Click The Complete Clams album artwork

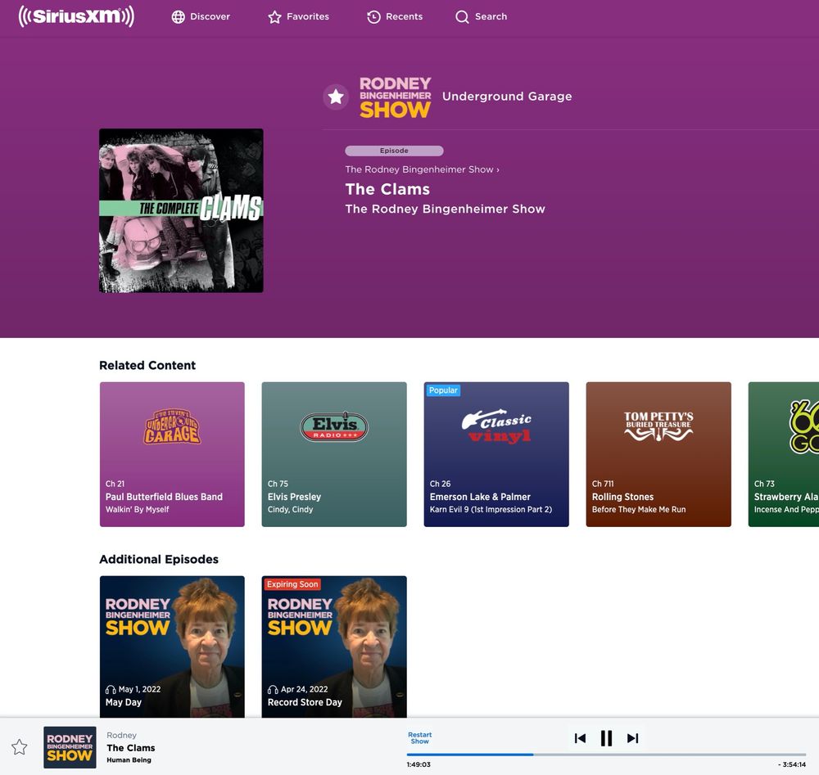(181, 210)
